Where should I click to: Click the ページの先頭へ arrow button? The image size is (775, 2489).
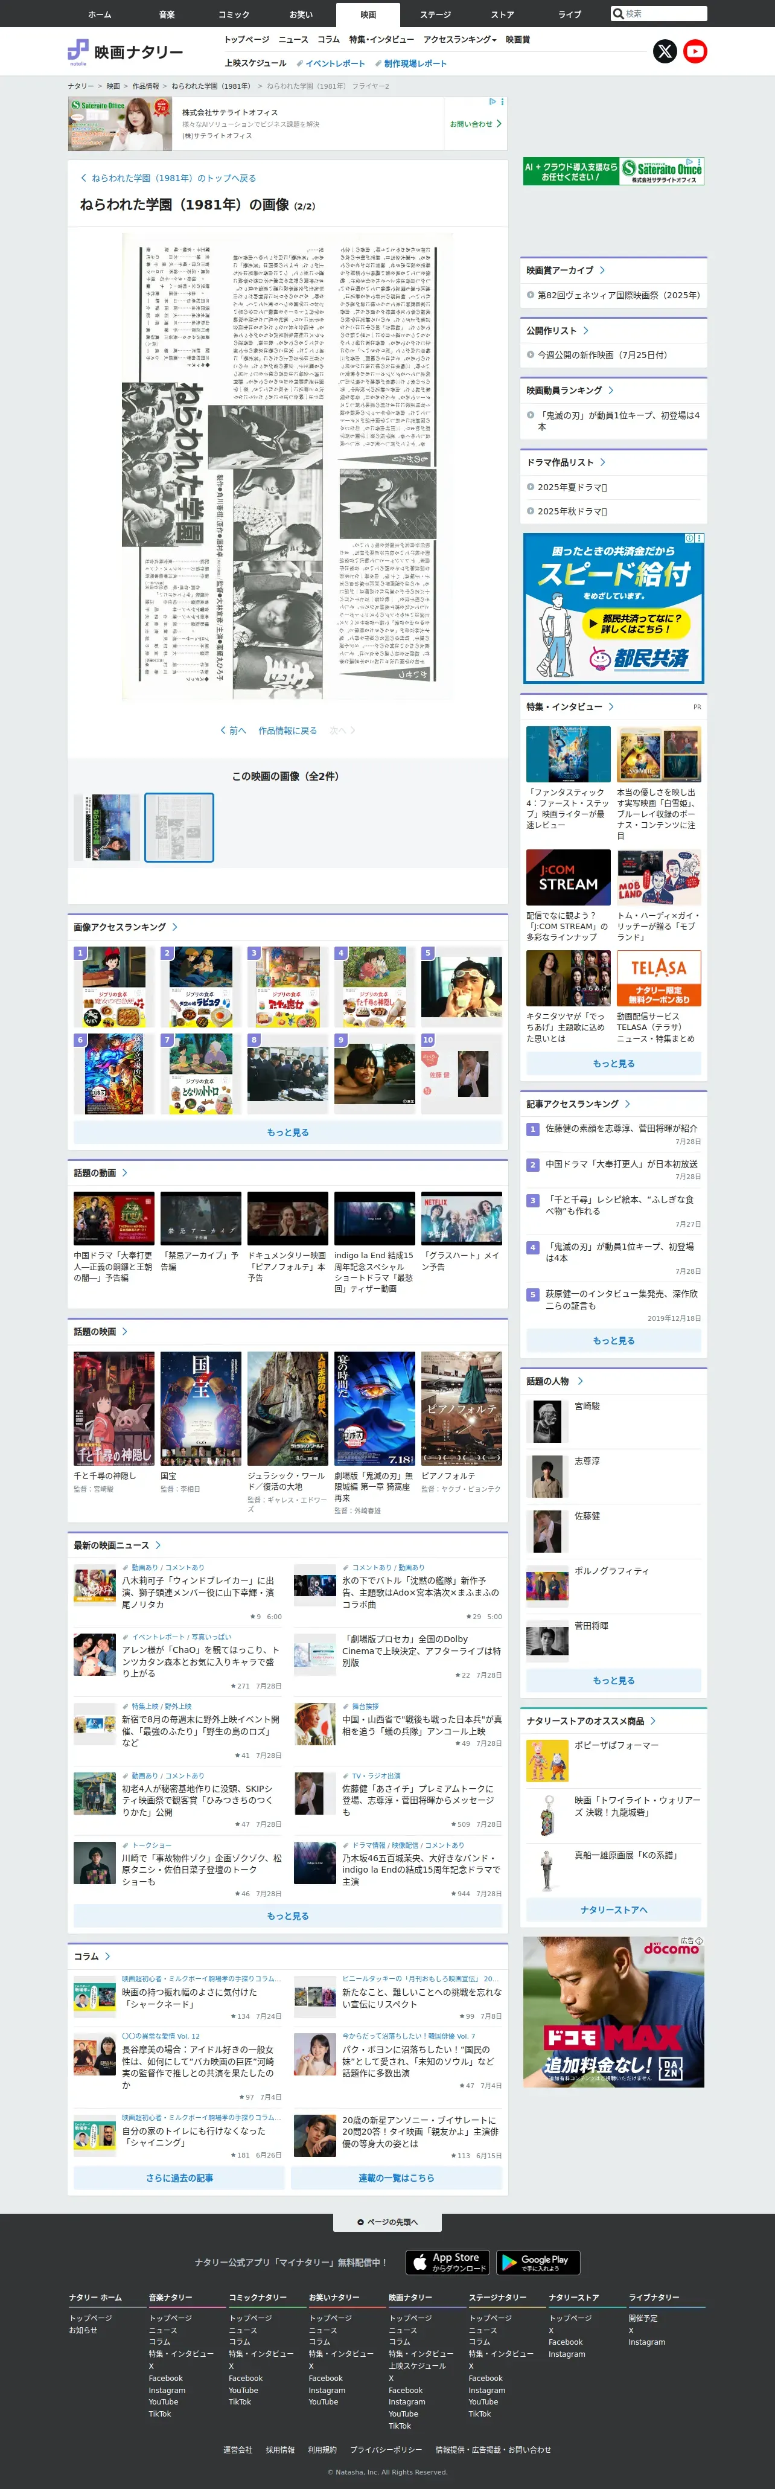387,2222
